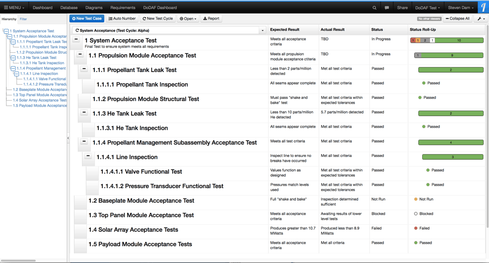Click the refresh icon beside System Acceptance title
This screenshot has width=489, height=263.
pyautogui.click(x=77, y=30)
